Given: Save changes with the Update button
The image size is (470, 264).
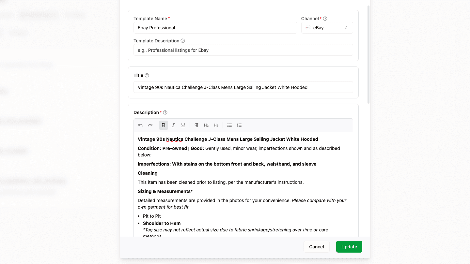Looking at the screenshot, I should (x=349, y=247).
